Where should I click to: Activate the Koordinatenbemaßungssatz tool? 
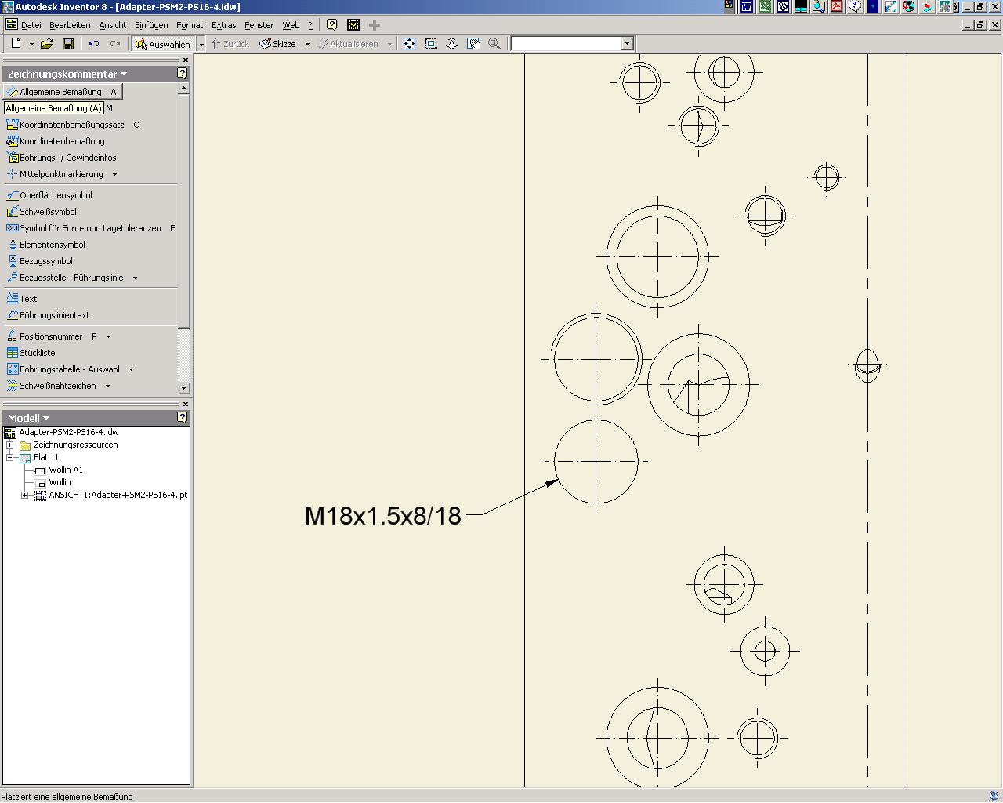[71, 125]
